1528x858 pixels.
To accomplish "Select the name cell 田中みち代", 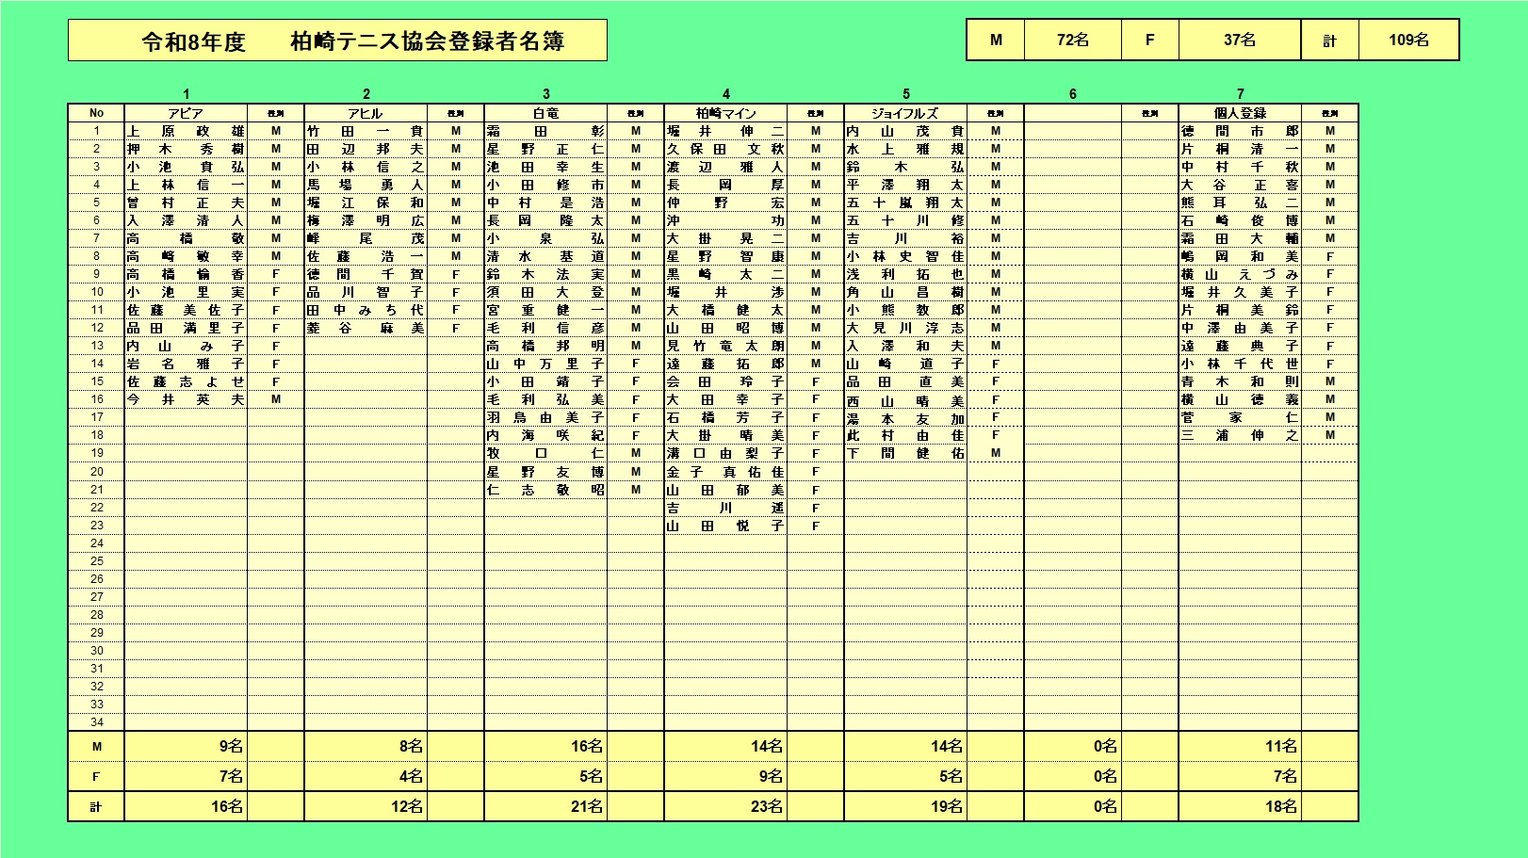I will [x=366, y=310].
